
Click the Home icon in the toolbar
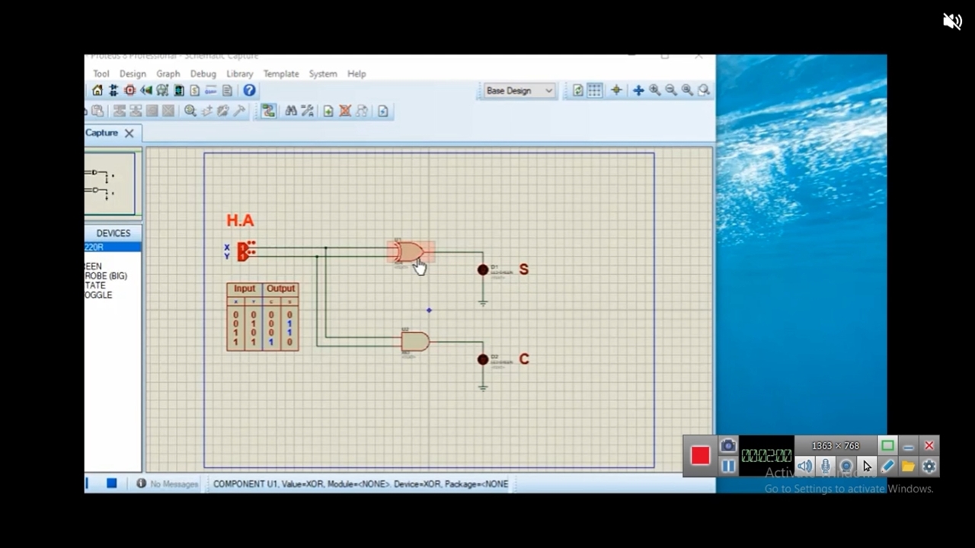point(97,91)
